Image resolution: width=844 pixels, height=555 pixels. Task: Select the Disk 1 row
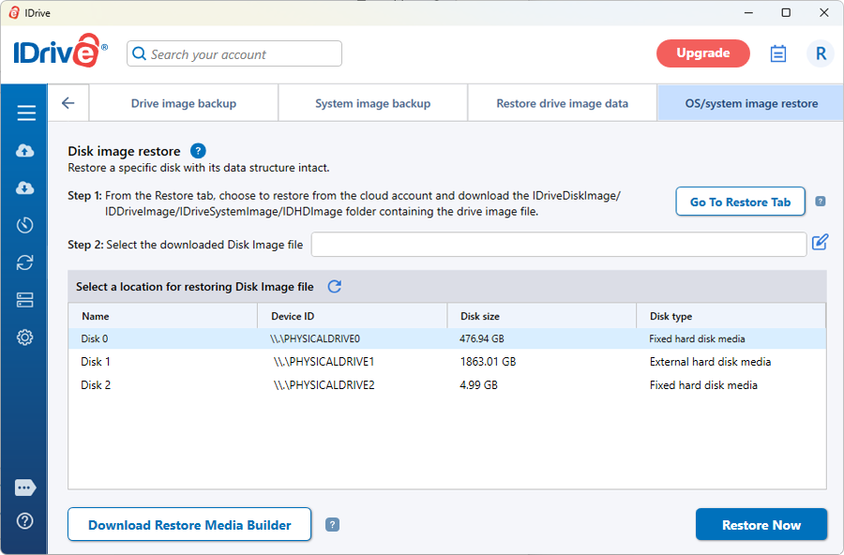click(447, 362)
